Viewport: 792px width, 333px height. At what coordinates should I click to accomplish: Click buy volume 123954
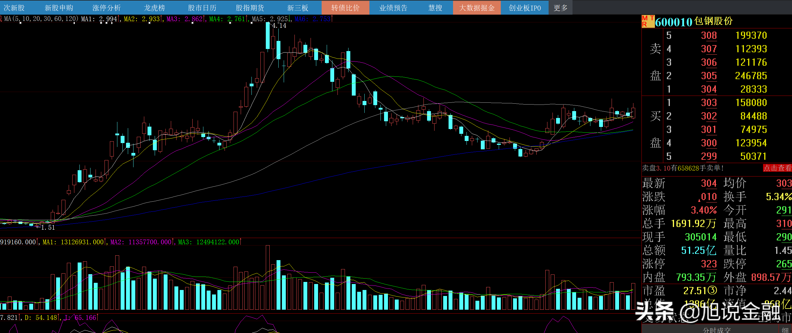tap(751, 143)
